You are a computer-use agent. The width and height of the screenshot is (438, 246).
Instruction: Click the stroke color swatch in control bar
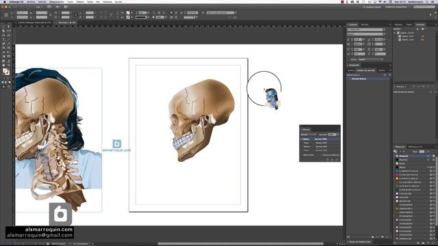(128, 17)
